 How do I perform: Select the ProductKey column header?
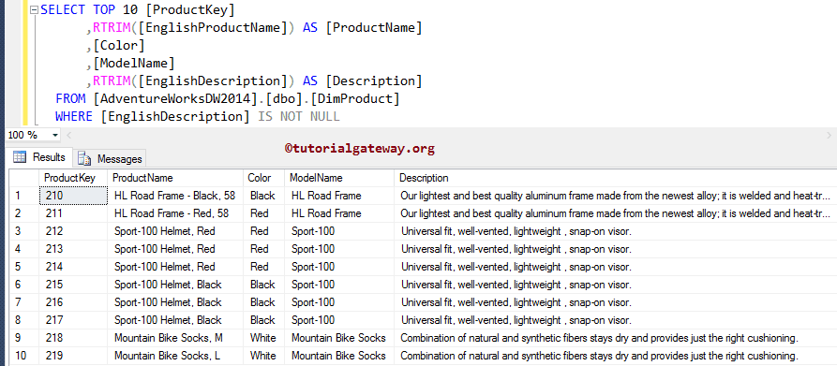pyautogui.click(x=73, y=178)
